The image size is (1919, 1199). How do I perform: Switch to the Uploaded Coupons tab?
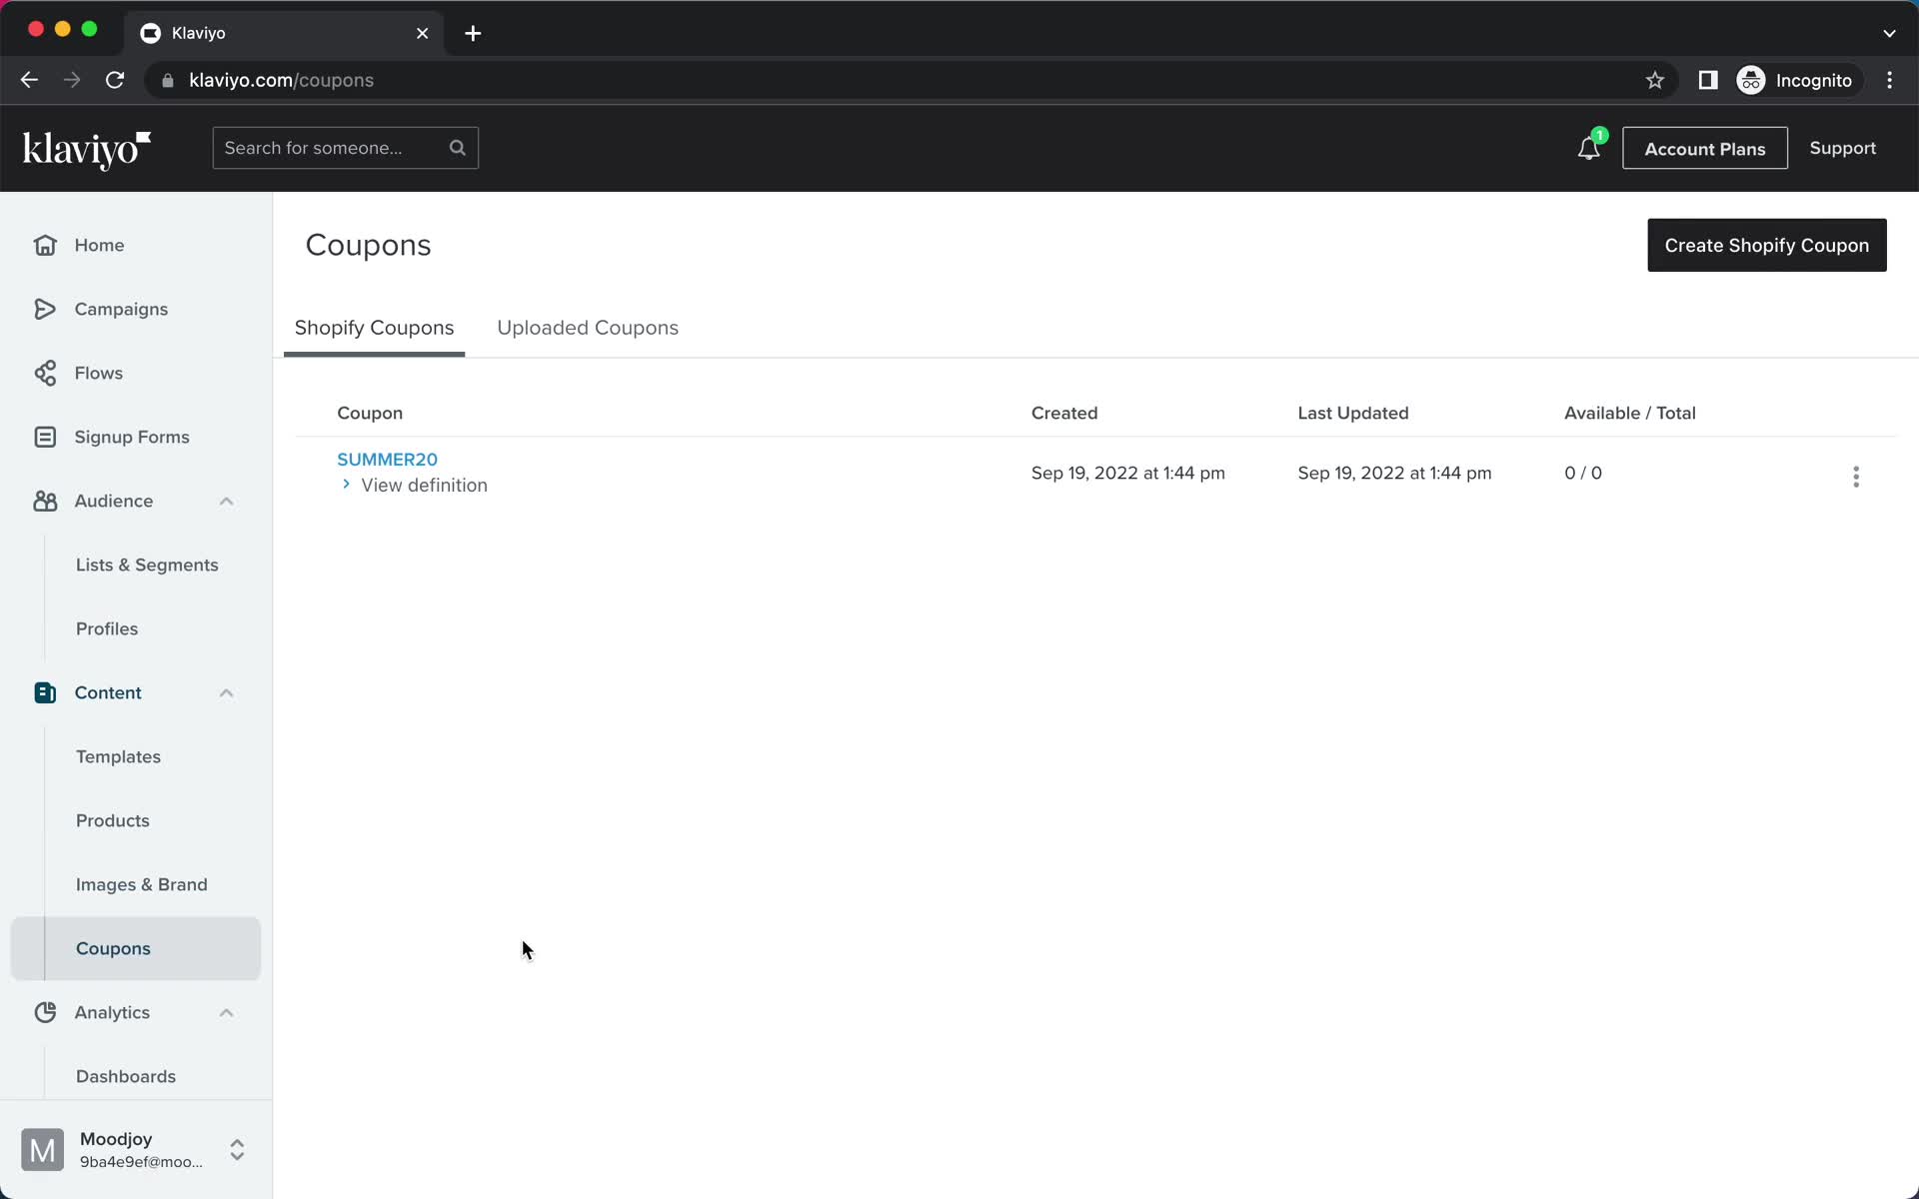tap(587, 328)
